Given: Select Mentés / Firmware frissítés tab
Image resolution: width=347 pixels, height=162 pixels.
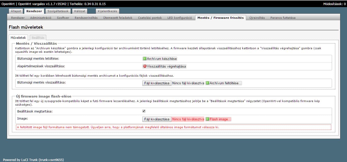Looking at the screenshot, I should pyautogui.click(x=220, y=18).
